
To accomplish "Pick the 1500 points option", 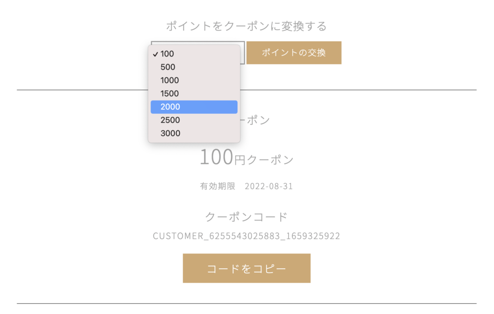I will pos(170,93).
